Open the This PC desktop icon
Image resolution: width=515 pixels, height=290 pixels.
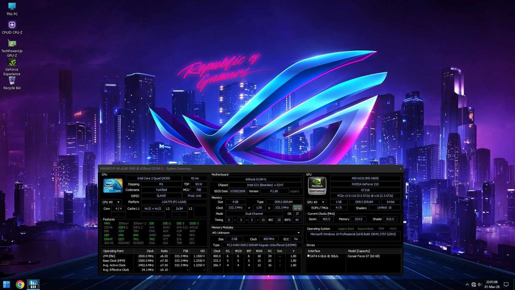(x=12, y=9)
